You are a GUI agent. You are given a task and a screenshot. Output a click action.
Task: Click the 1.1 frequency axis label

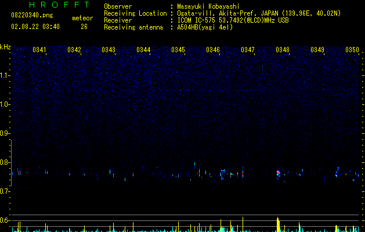coord(5,75)
